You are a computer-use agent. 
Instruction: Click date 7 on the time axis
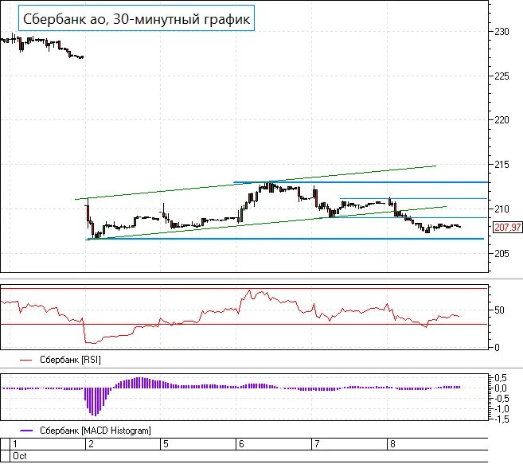click(317, 444)
